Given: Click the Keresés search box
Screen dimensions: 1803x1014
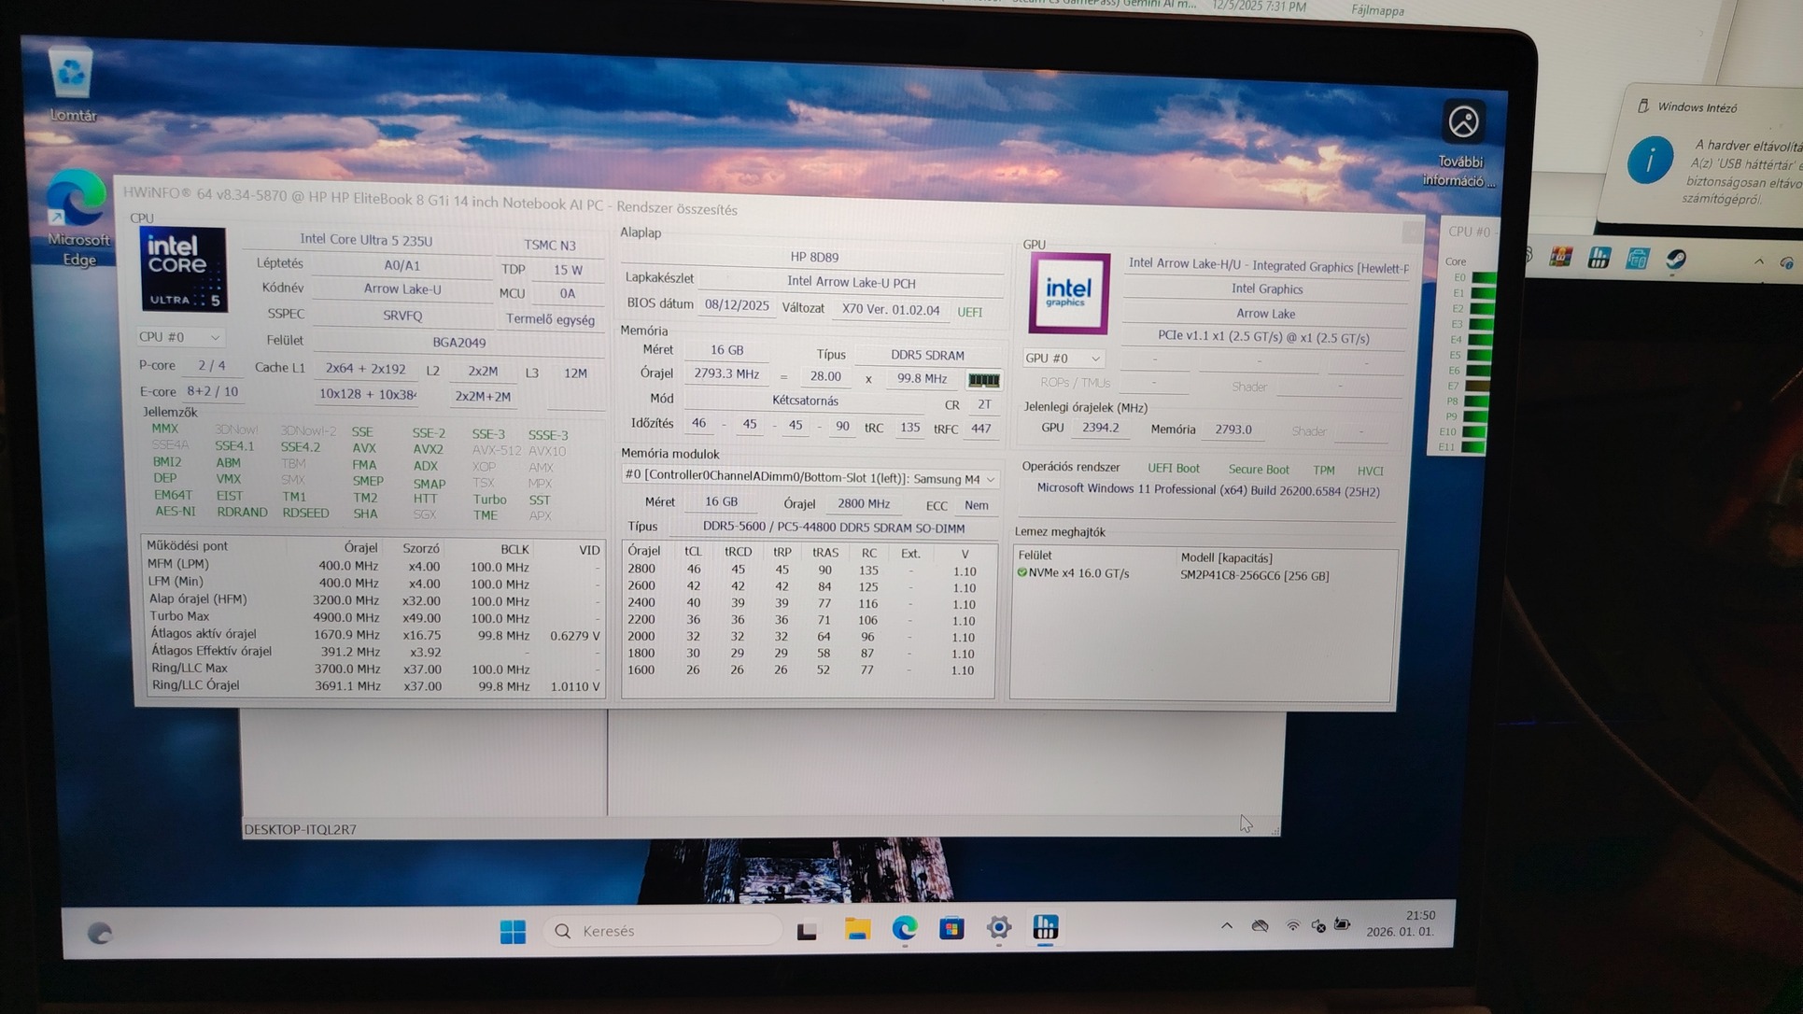Looking at the screenshot, I should pyautogui.click(x=663, y=931).
